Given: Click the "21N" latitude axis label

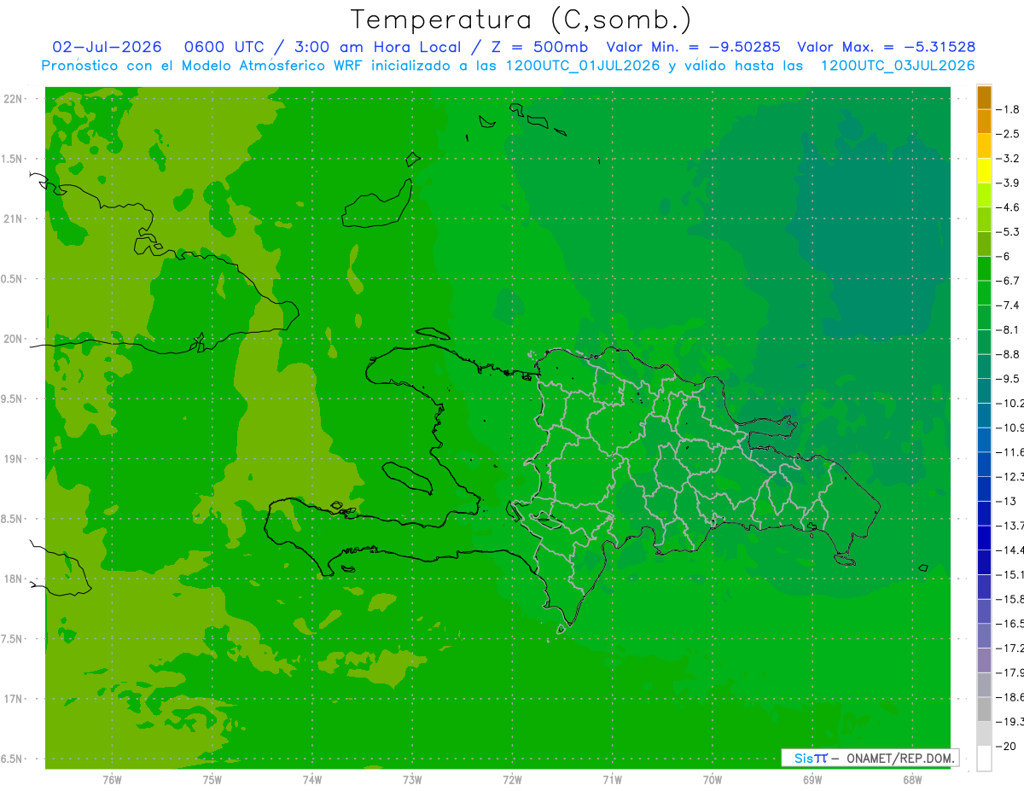Looking at the screenshot, I should [x=14, y=218].
